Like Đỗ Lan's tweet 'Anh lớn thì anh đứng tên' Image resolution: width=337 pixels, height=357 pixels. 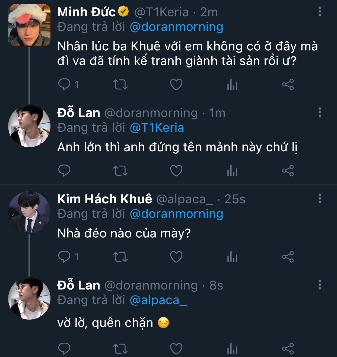pyautogui.click(x=176, y=171)
